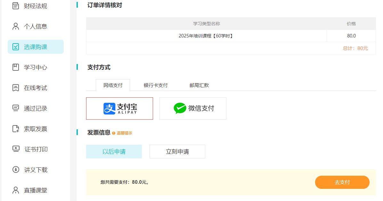Image resolution: width=383 pixels, height=201 pixels.
Task: Click the 发票信息 heading
Action: click(99, 133)
